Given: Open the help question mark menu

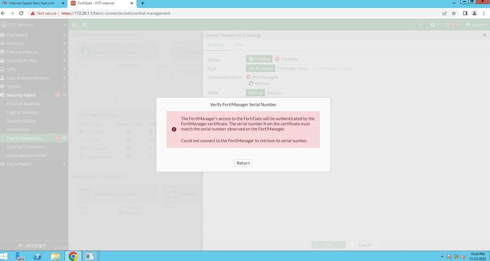Looking at the screenshot, I should tap(435, 24).
